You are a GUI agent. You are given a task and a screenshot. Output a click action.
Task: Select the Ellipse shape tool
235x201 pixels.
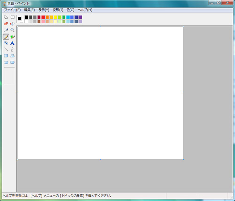coord(6,62)
